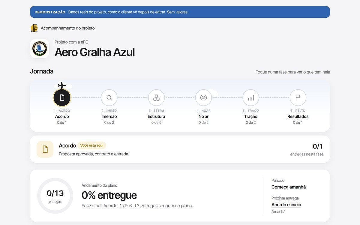The image size is (360, 225).
Task: Click the Toque numa fase hint text
Action: click(x=293, y=72)
